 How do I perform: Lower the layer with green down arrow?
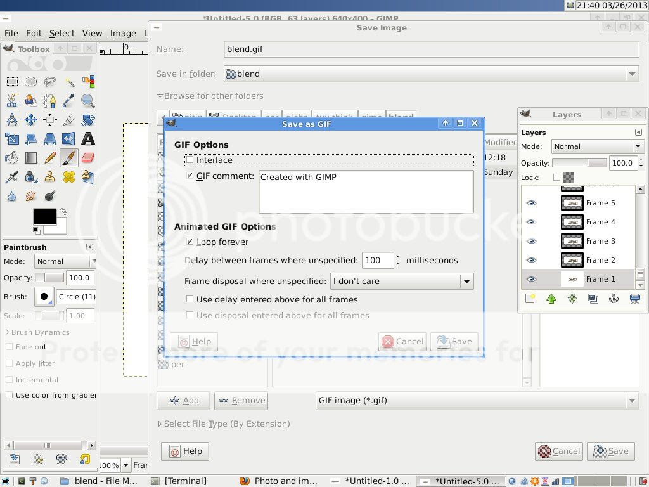572,299
